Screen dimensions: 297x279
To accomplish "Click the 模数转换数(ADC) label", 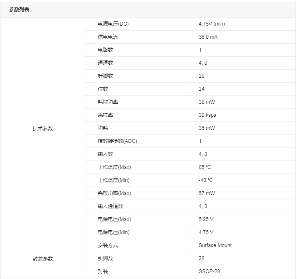I will tap(117, 141).
